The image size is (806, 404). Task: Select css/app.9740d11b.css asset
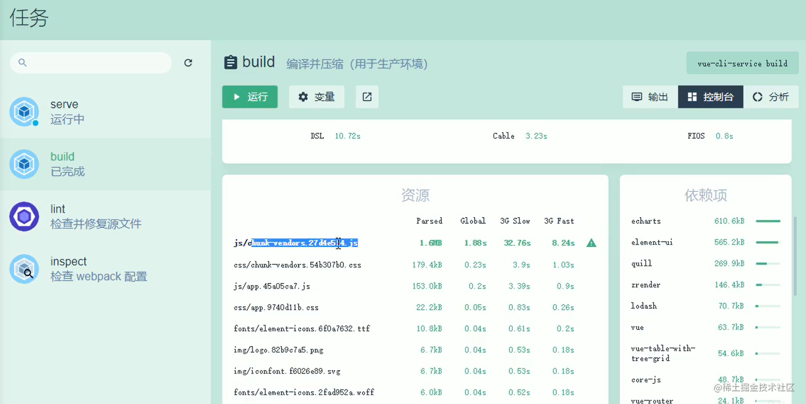[415, 307]
